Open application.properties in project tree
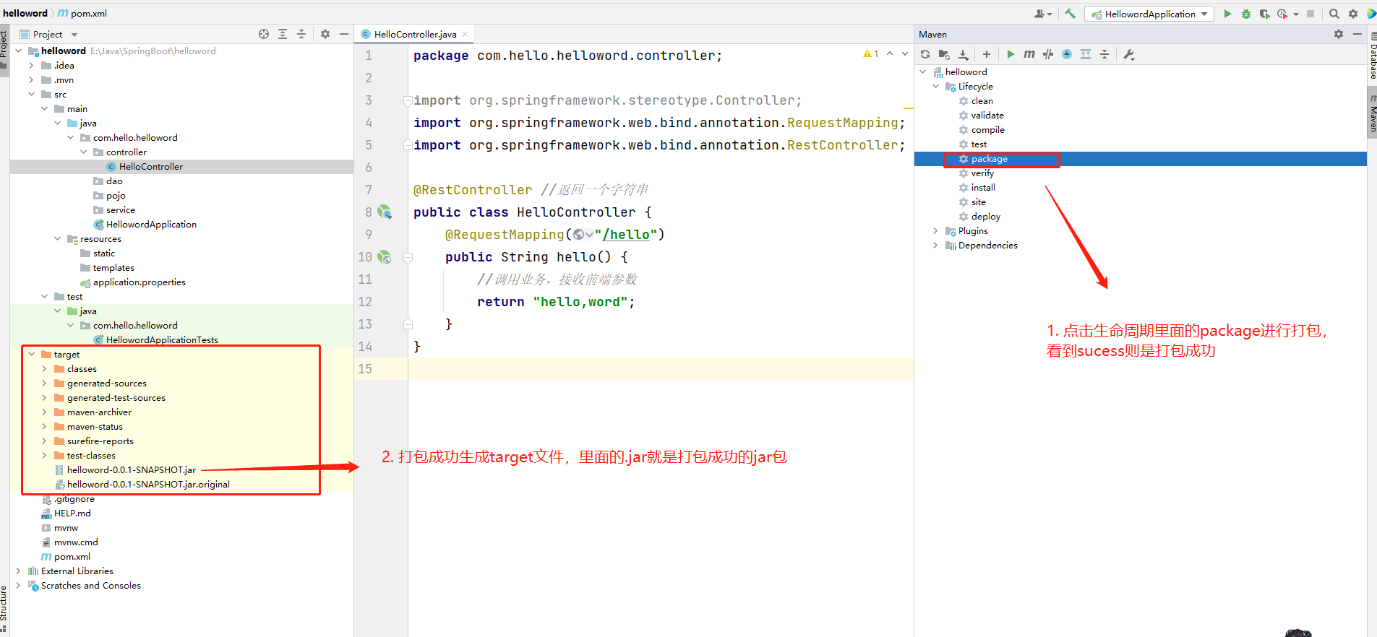1377x637 pixels. 139,282
